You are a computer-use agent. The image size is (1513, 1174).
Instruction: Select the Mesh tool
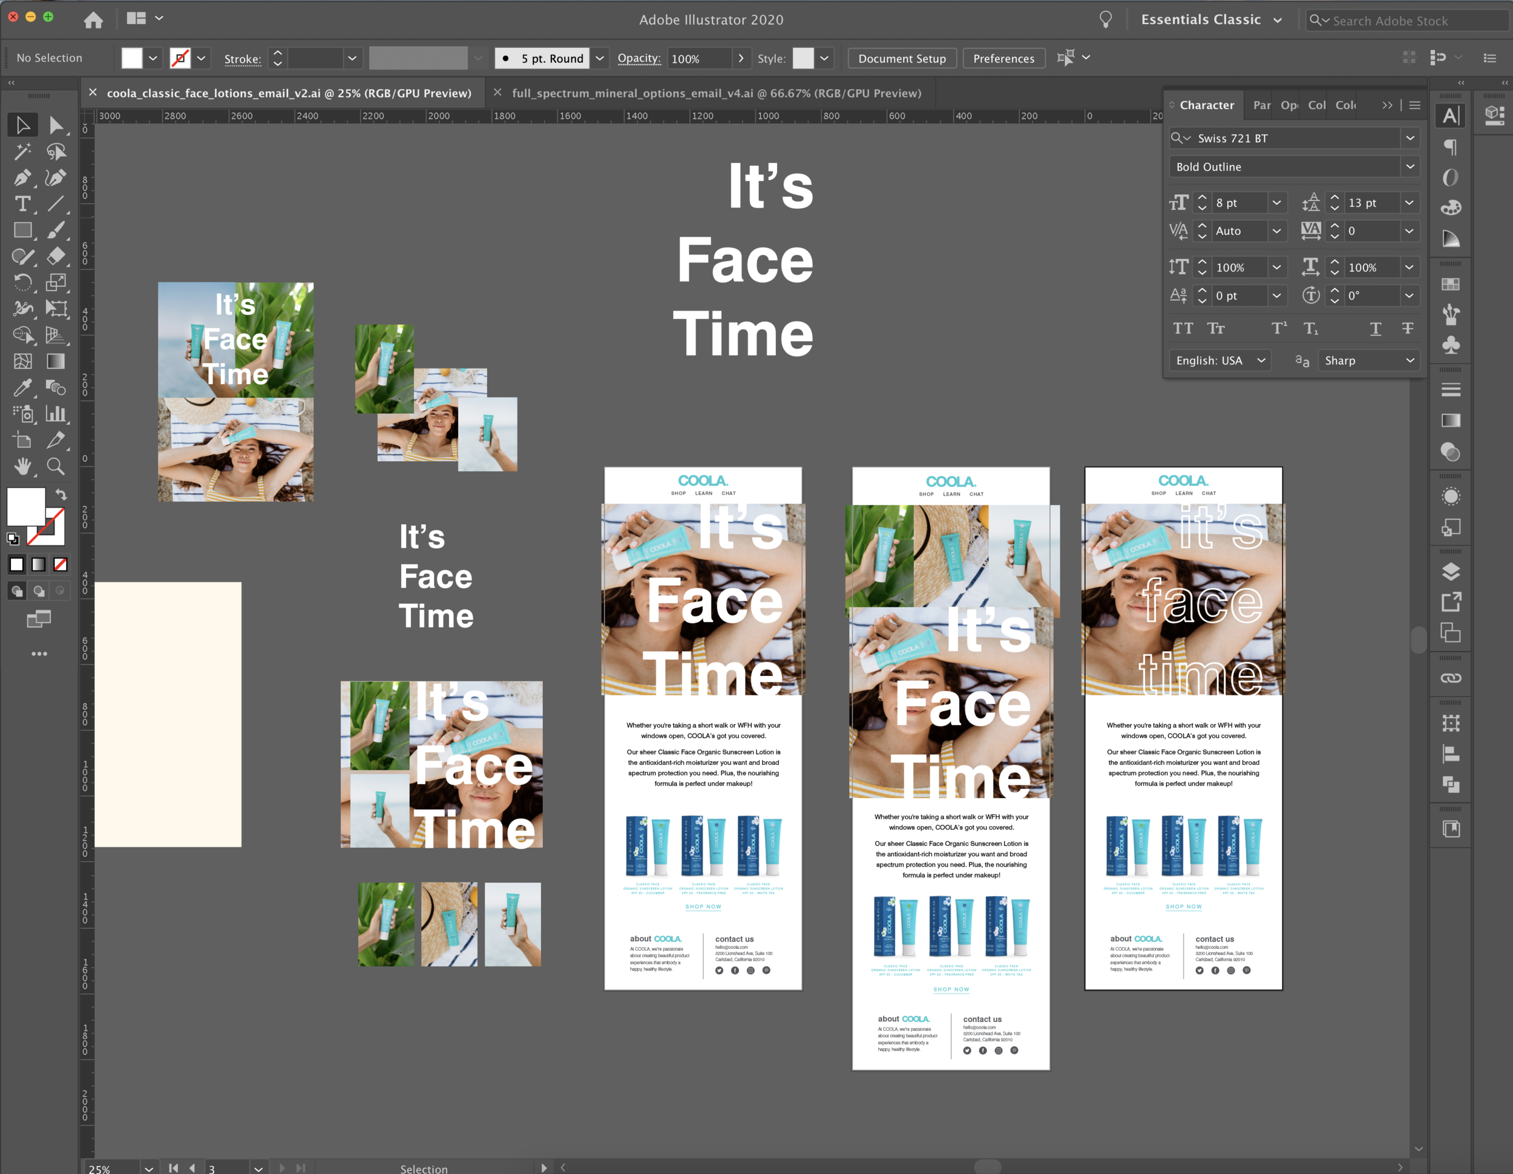[23, 361]
